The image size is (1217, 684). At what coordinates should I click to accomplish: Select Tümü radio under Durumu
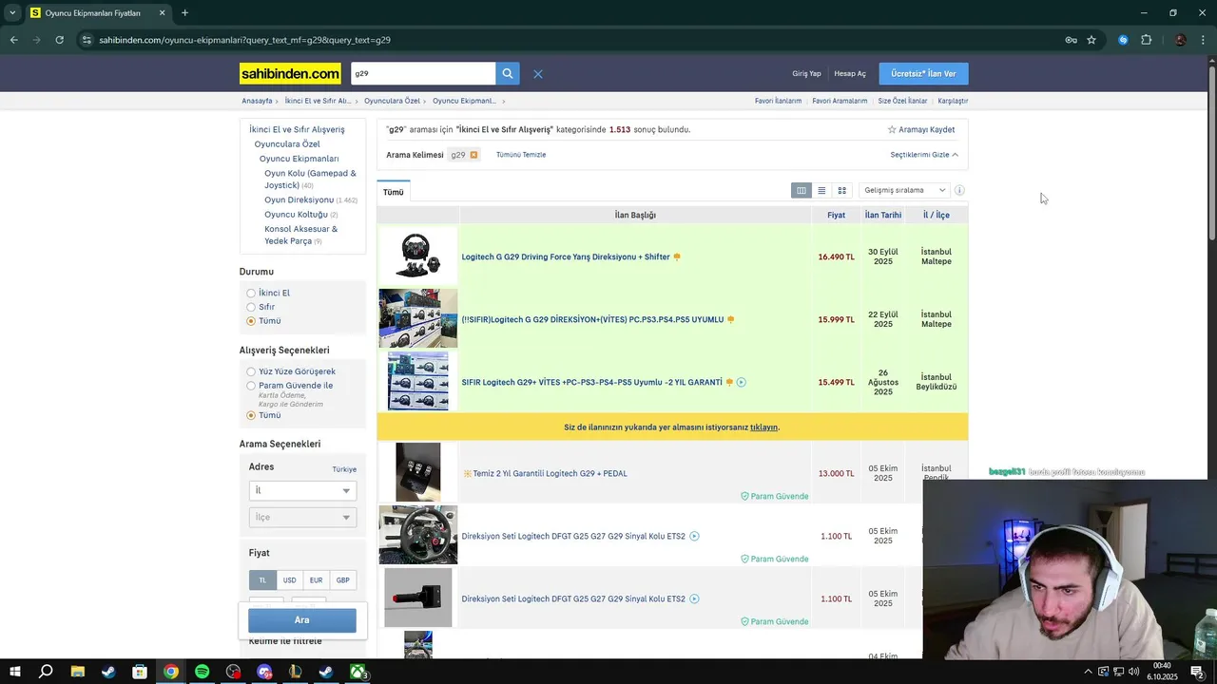point(251,321)
